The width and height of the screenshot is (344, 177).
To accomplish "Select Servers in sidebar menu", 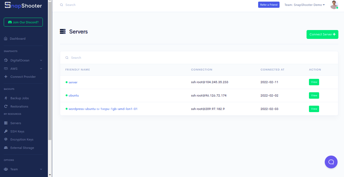I will click(x=16, y=123).
